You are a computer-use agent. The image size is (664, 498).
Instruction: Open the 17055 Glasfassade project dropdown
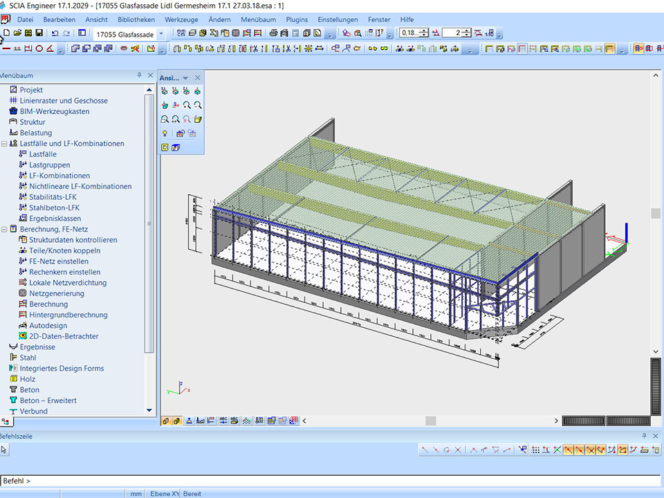click(x=161, y=34)
